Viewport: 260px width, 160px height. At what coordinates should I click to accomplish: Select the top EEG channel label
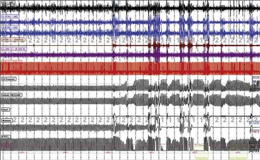coord(8,4)
